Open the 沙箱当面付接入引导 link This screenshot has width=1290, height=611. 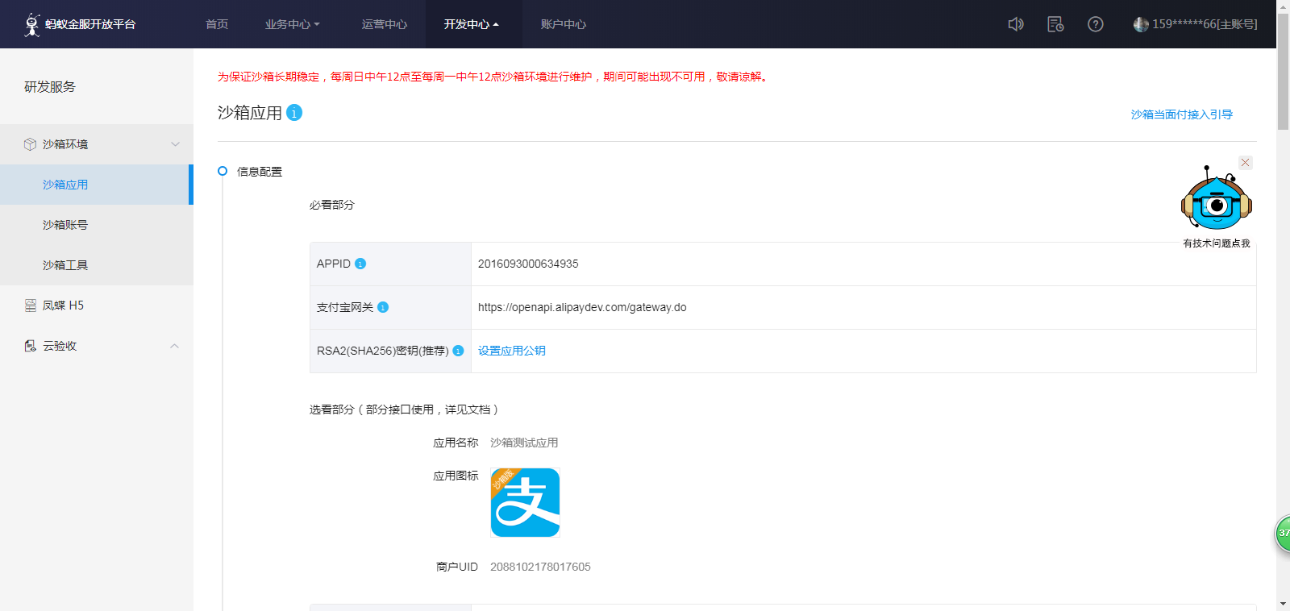pos(1182,114)
